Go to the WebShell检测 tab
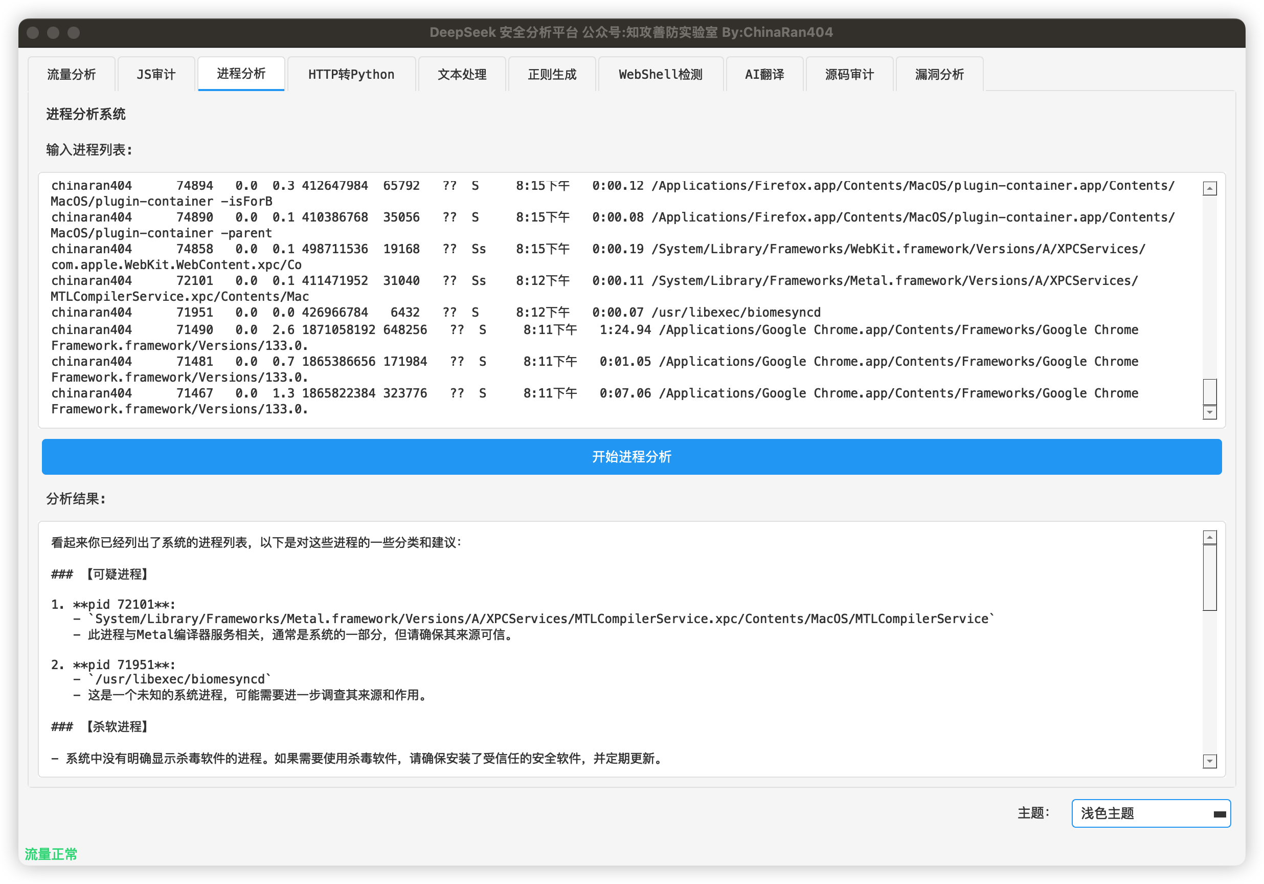The height and width of the screenshot is (884, 1264). [660, 74]
